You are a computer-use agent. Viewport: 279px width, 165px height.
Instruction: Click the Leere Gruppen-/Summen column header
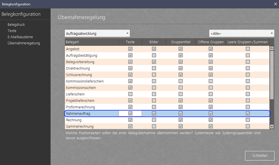point(247,42)
